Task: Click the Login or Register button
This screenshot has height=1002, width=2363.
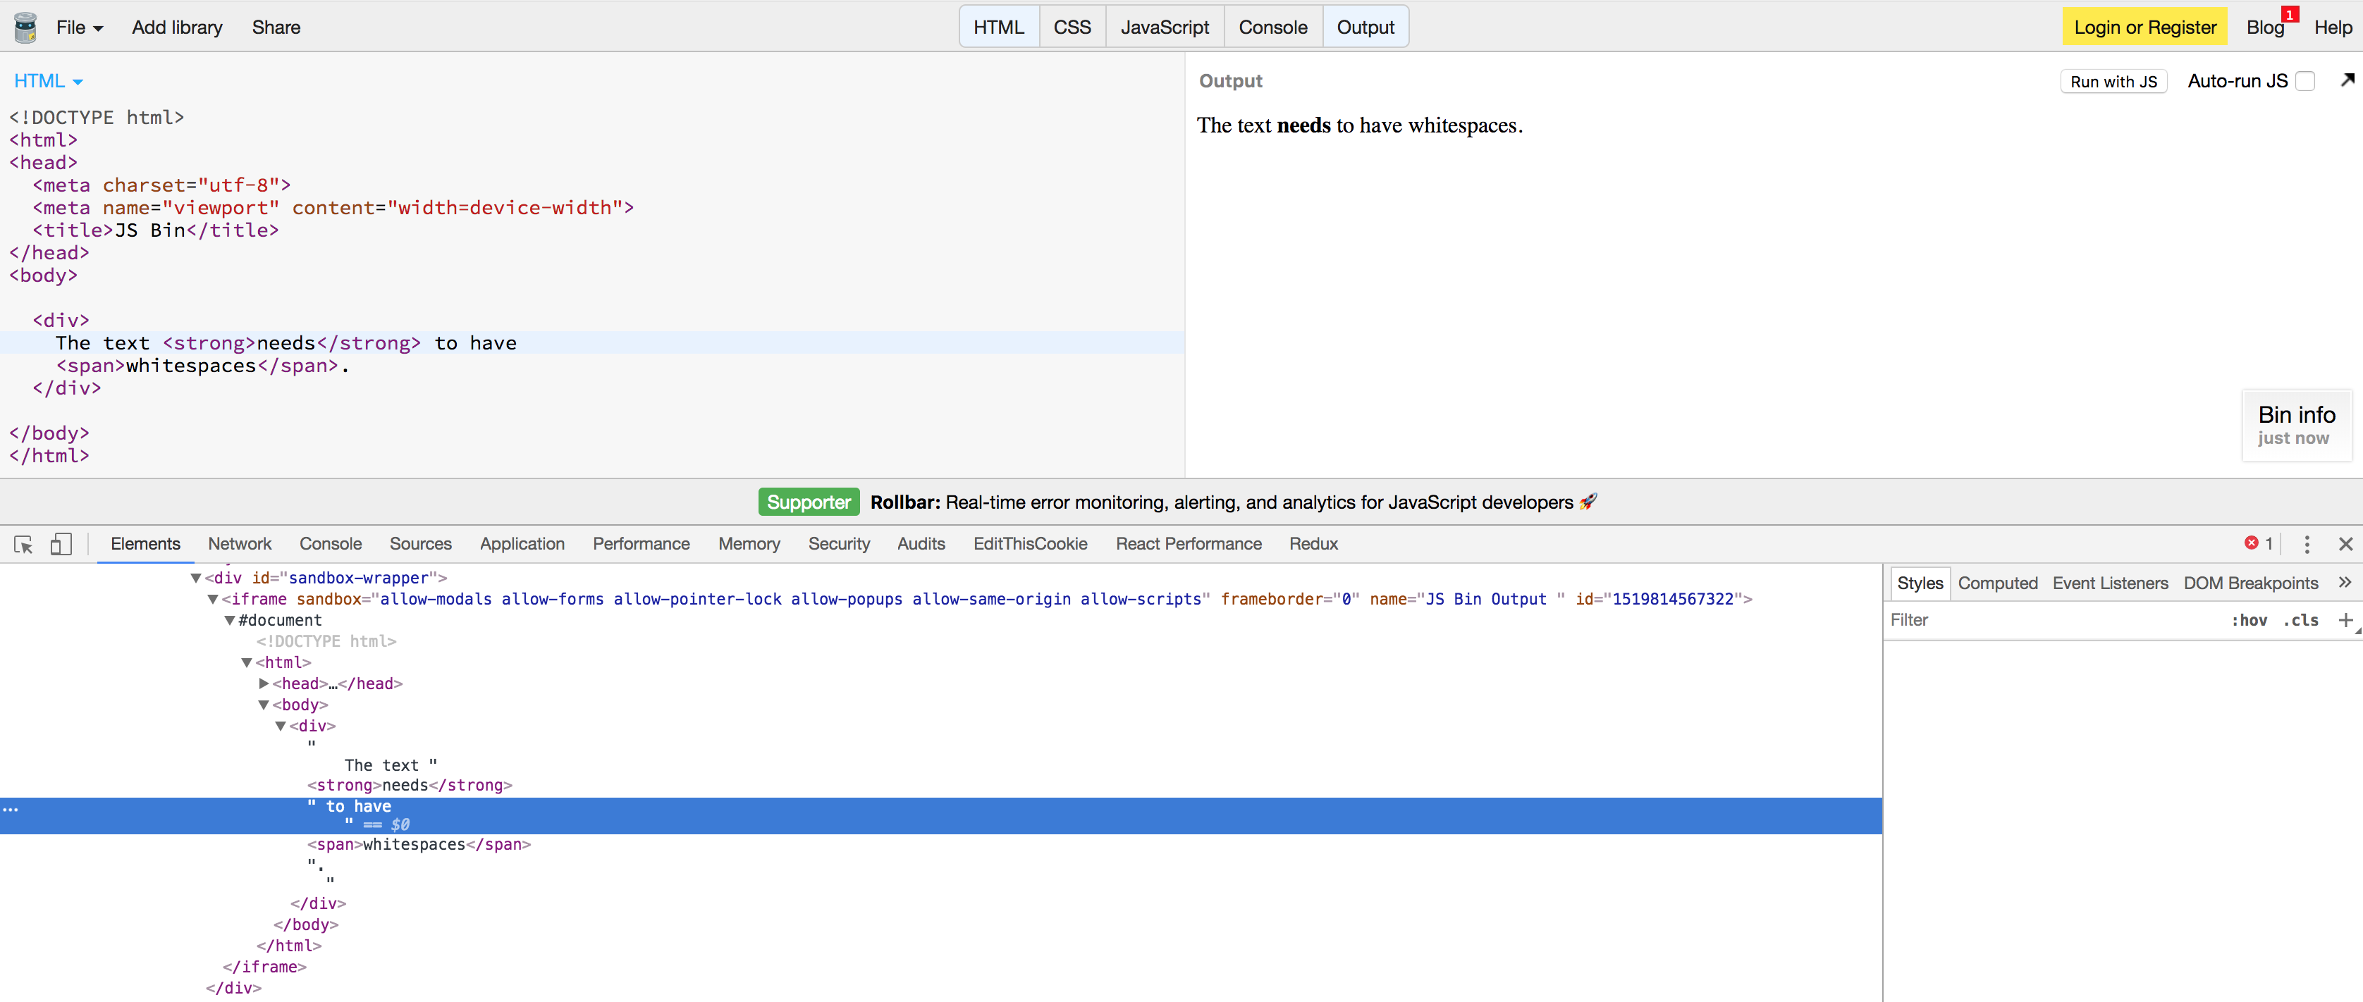Action: [x=2144, y=27]
